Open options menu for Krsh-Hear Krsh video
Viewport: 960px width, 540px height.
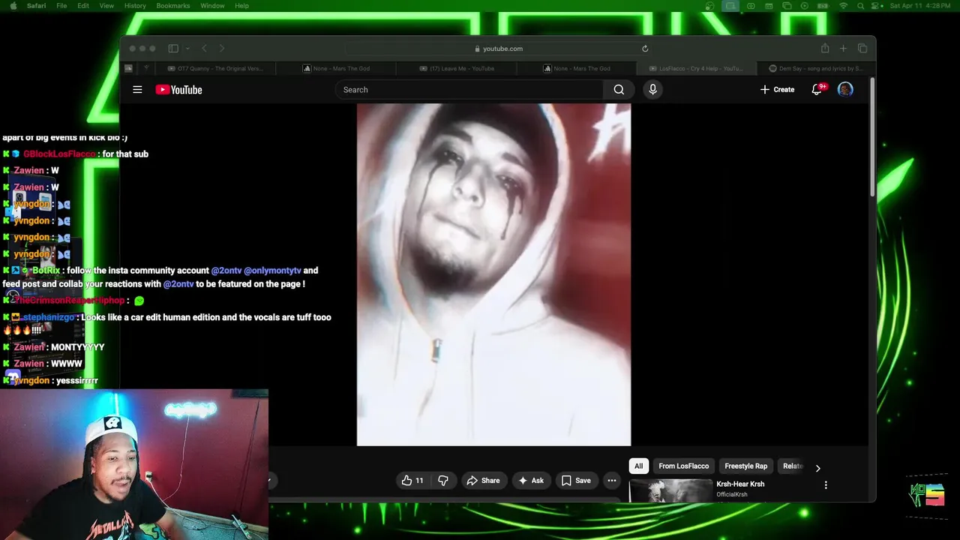[826, 485]
